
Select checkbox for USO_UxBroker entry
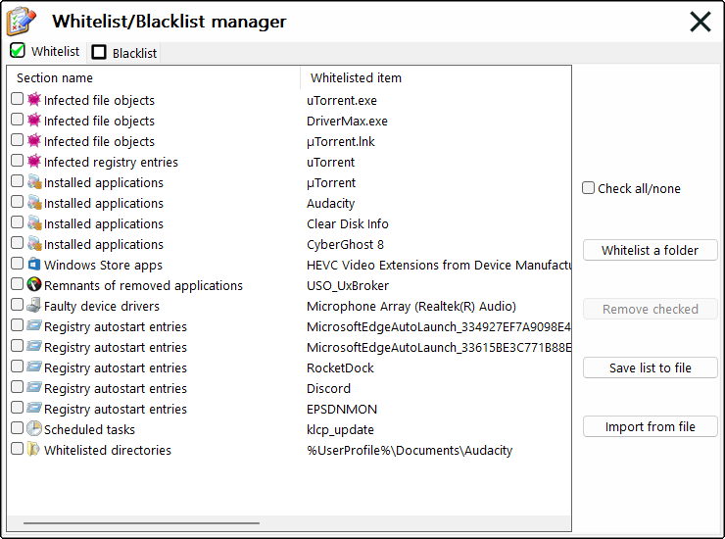(x=17, y=283)
